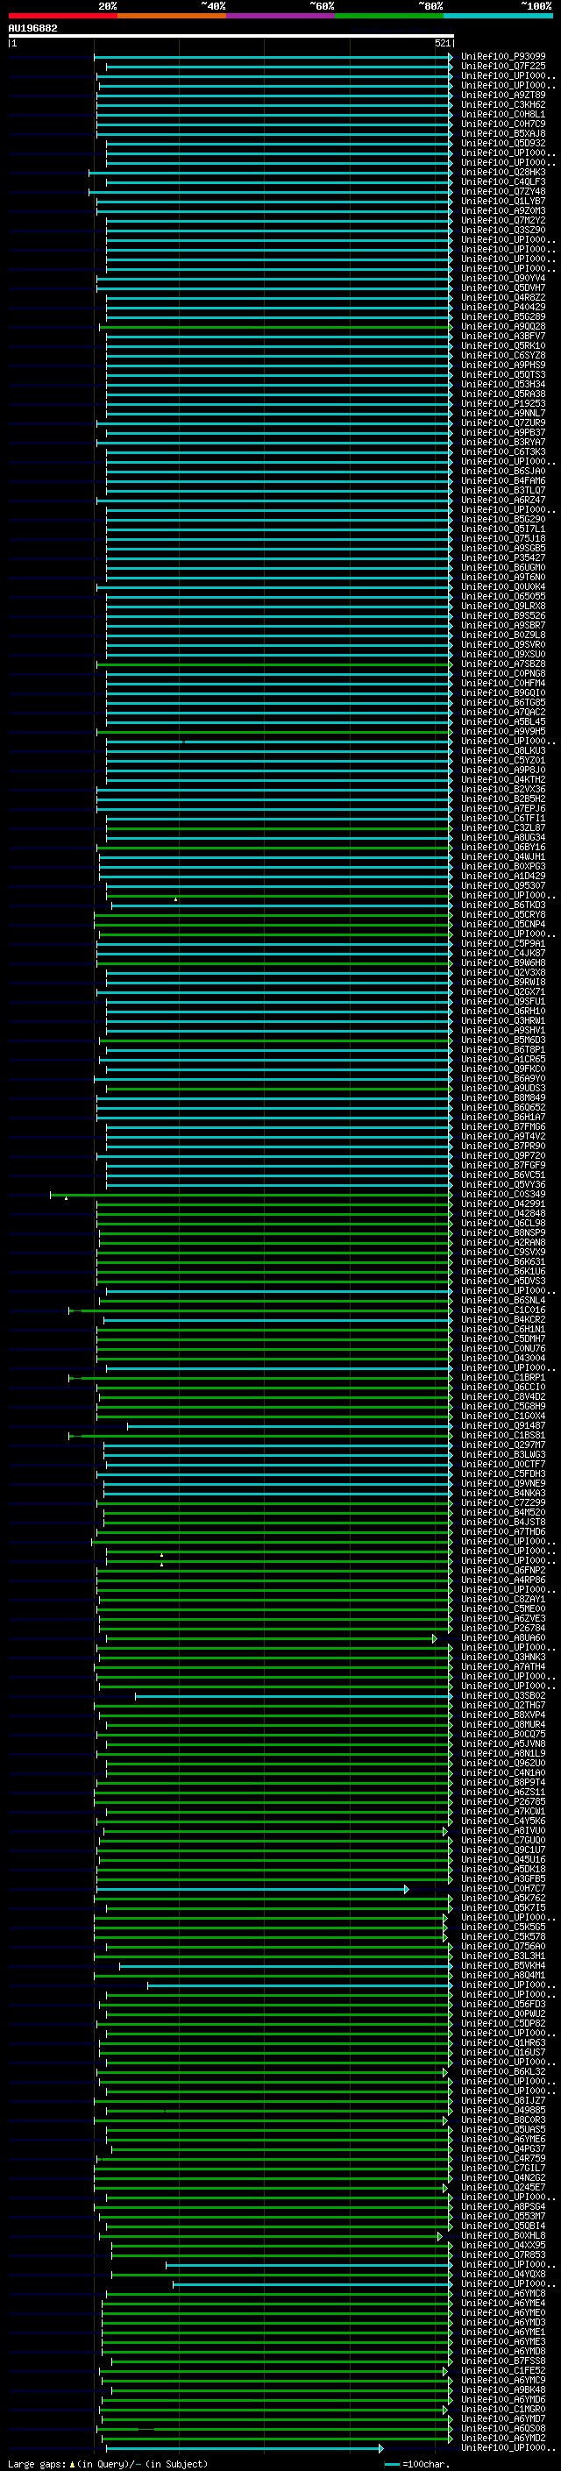Open the UniRef100_C6H1N1 hit
The width and height of the screenshot is (561, 2471).
[x=502, y=1330]
